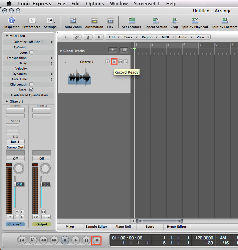The width and height of the screenshot is (238, 250).
Task: Mute the Gitarre 1 track header
Action: click(x=121, y=62)
